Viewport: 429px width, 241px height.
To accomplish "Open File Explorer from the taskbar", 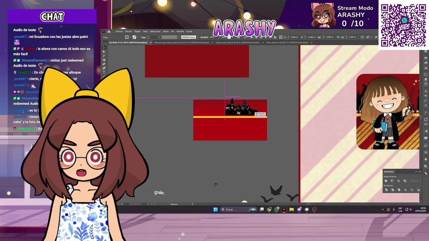I will 292,210.
